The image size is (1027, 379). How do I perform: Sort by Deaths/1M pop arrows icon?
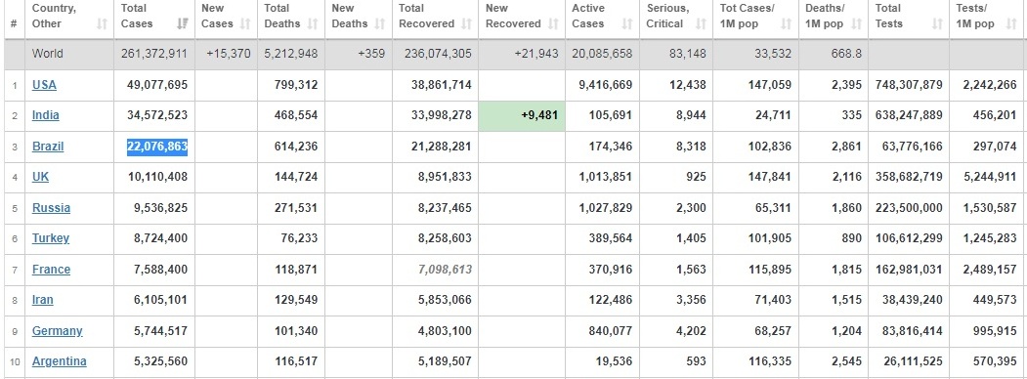tap(856, 24)
